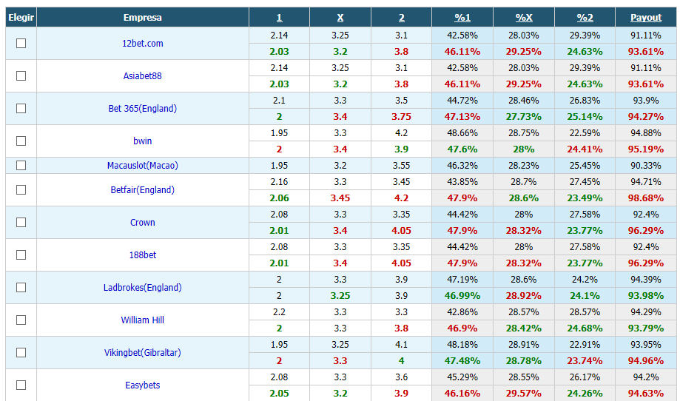The width and height of the screenshot is (680, 401).
Task: Tick the Bet 365(England) checkbox
Action: coord(21,108)
